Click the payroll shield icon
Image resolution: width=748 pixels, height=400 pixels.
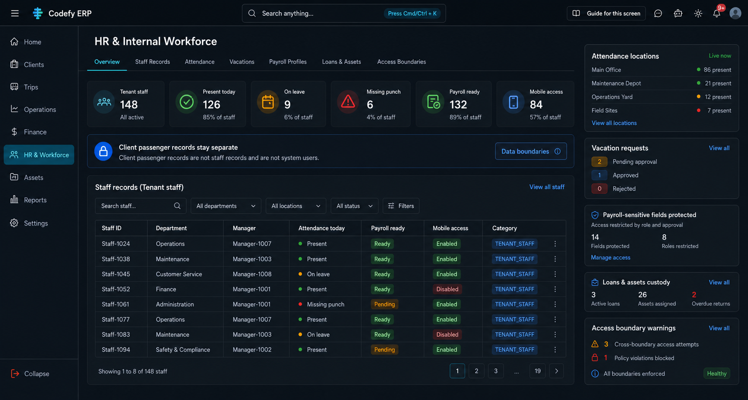[x=595, y=215]
